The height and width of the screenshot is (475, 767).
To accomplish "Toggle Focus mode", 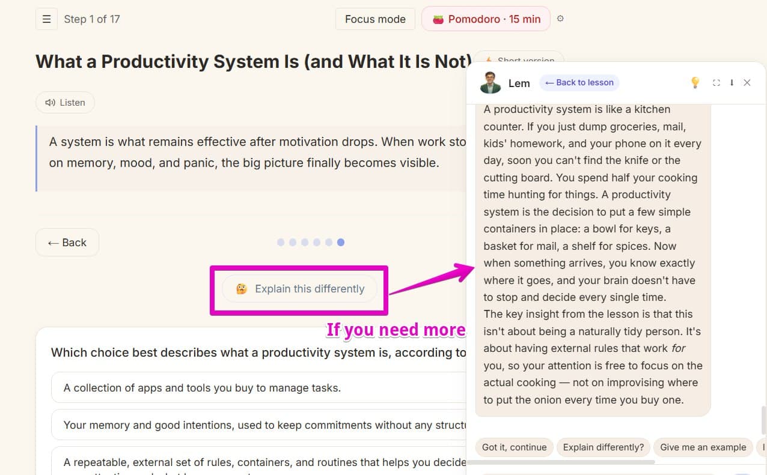I will click(x=375, y=19).
